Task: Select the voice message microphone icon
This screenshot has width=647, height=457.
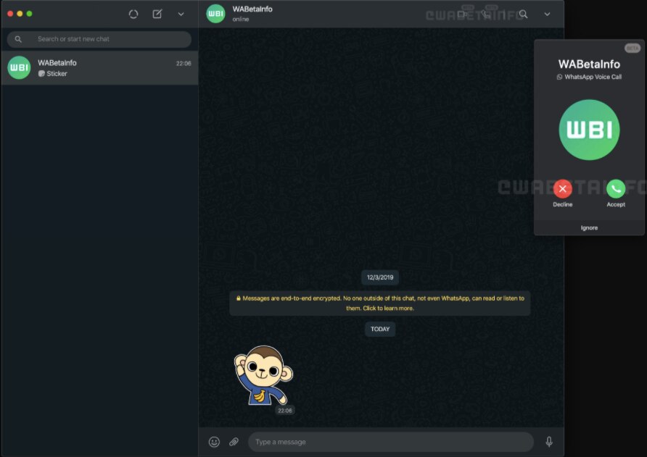Action: [x=549, y=441]
